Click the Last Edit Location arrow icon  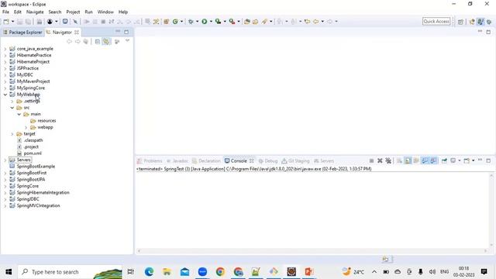click(x=307, y=22)
